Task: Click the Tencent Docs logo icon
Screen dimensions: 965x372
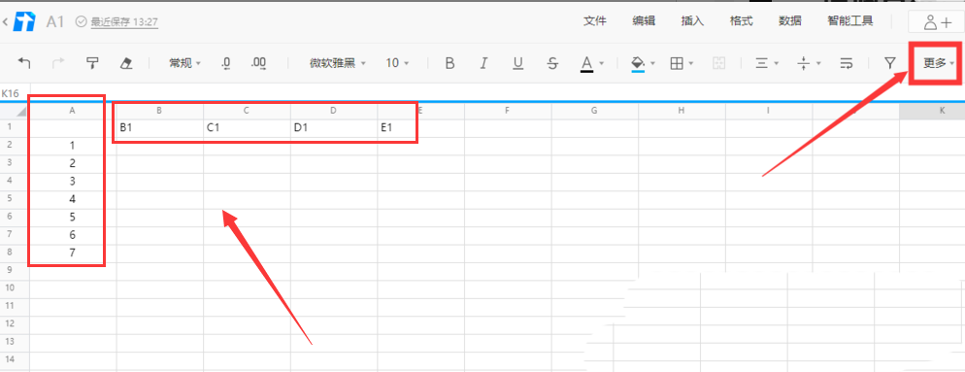Action: point(24,21)
